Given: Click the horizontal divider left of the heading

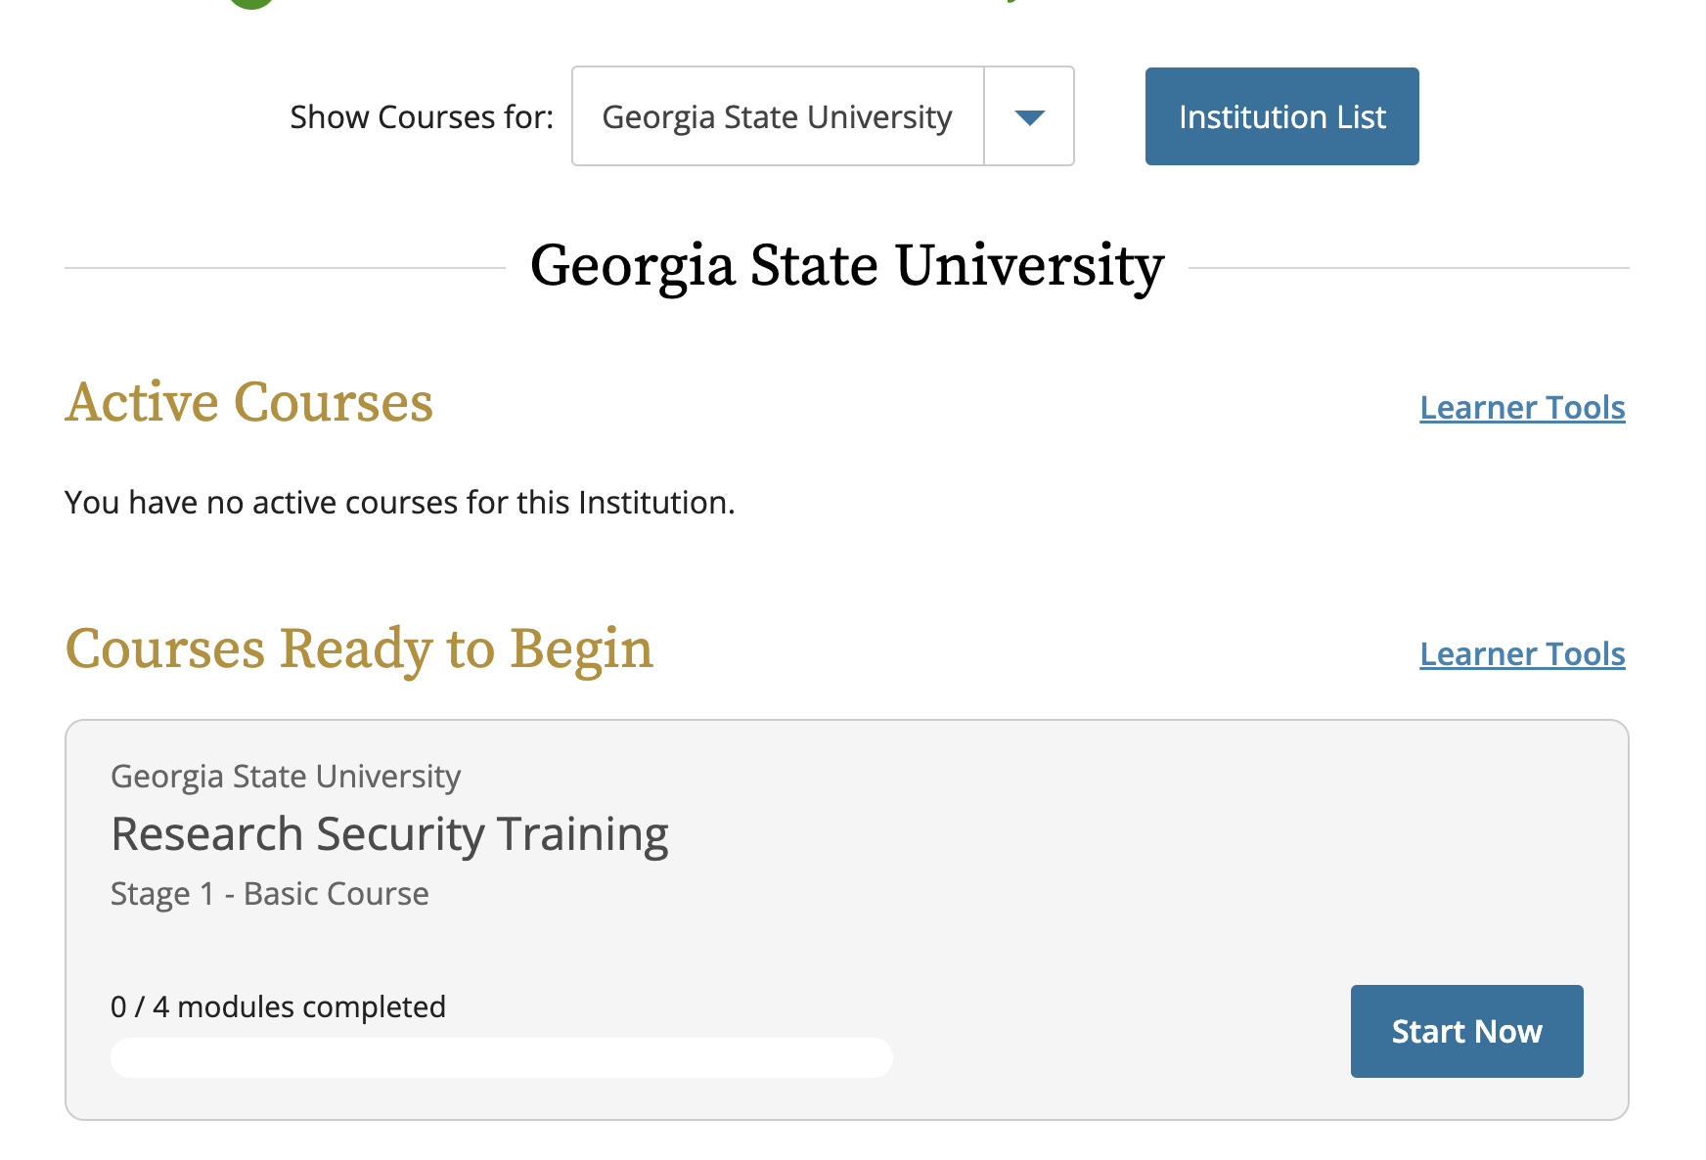Looking at the screenshot, I should (x=285, y=267).
